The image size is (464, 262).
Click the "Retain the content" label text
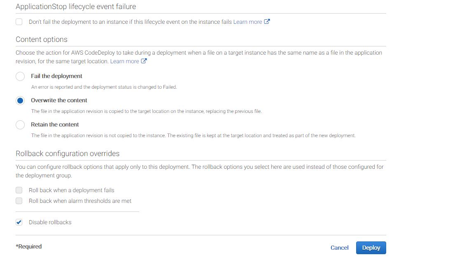pos(55,124)
